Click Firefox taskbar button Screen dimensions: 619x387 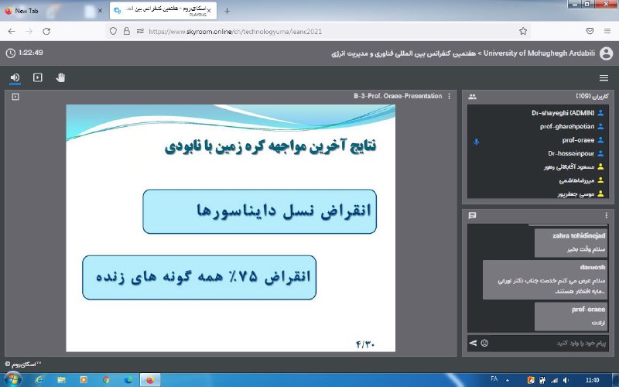pos(150,380)
